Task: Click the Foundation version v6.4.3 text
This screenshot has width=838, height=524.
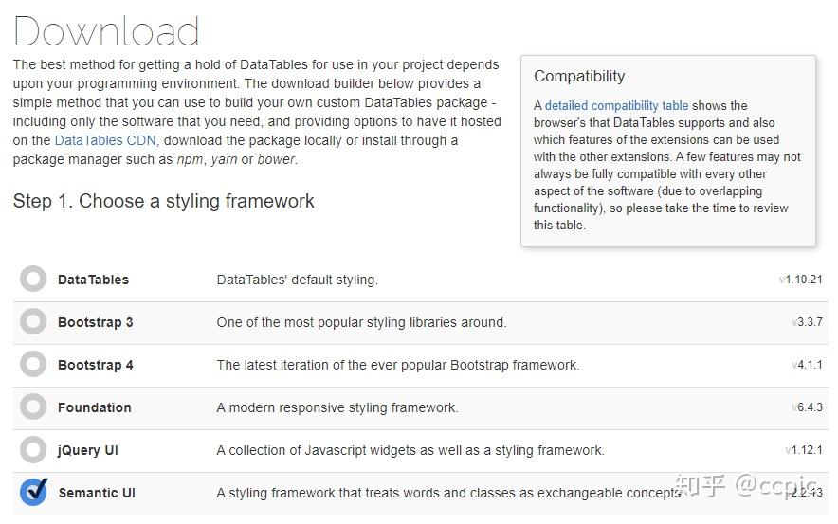Action: 807,407
